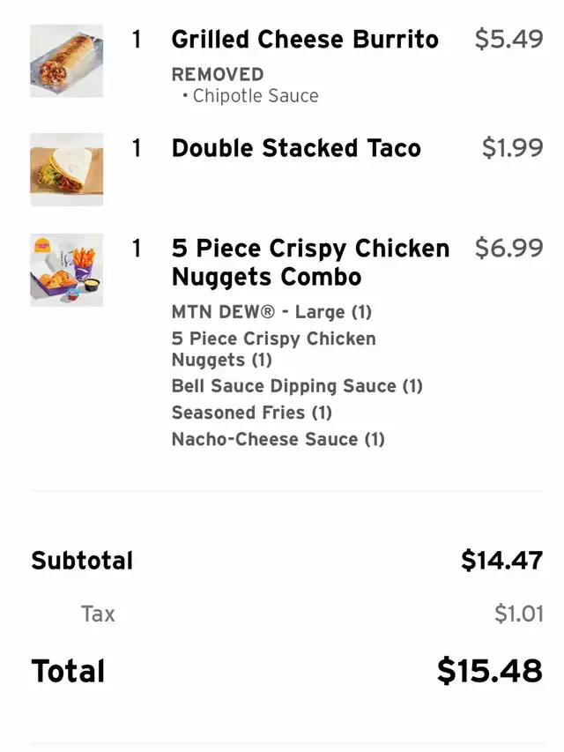Click the $14.47 subtotal amount
The height and width of the screenshot is (752, 564).
pos(501,561)
